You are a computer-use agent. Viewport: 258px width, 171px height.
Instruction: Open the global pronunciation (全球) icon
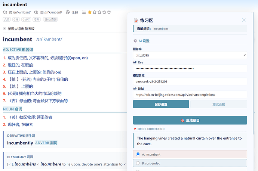pyautogui.click(x=68, y=12)
